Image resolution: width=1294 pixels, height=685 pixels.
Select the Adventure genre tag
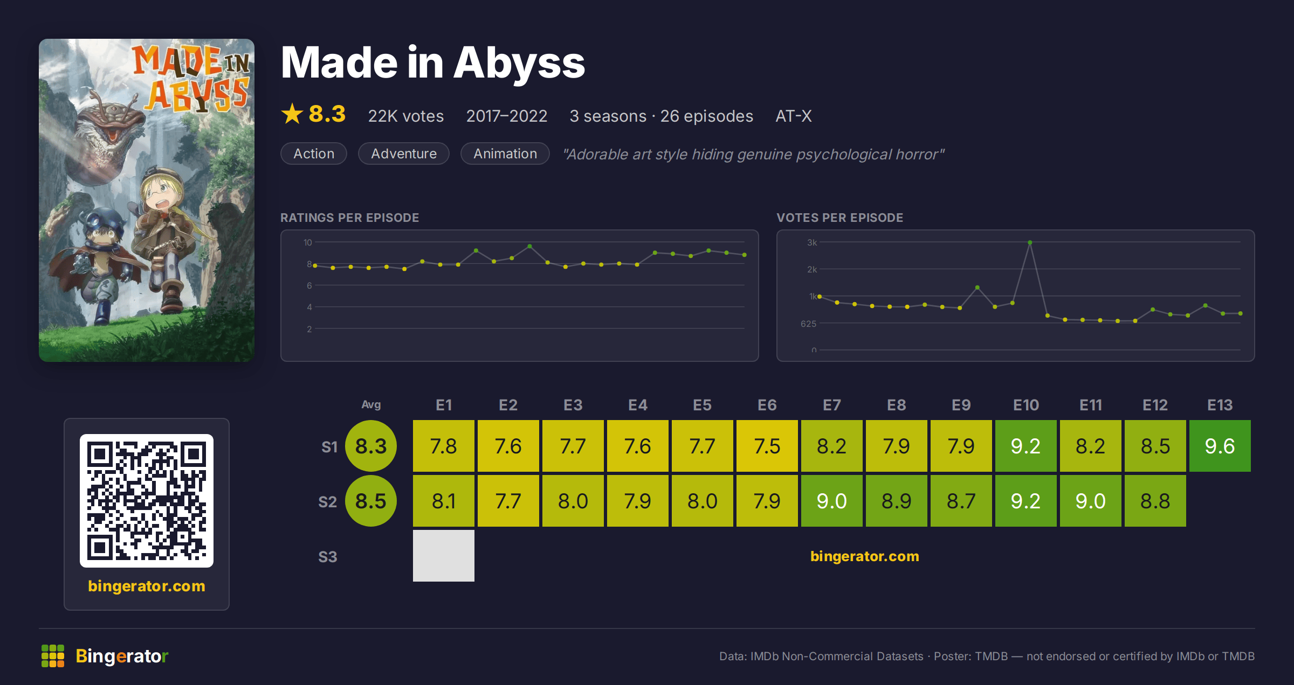[x=404, y=153]
